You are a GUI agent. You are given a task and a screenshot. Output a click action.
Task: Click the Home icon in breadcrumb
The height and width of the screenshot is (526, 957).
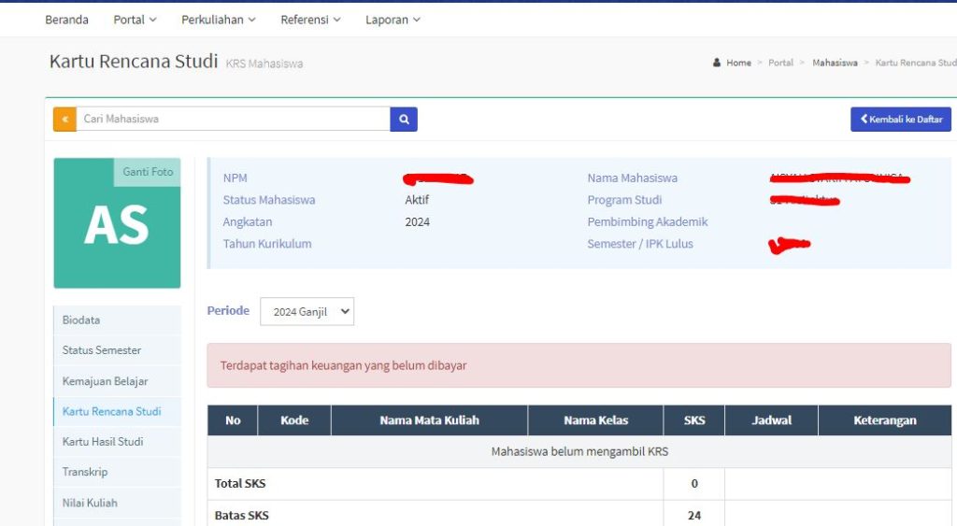tap(717, 64)
